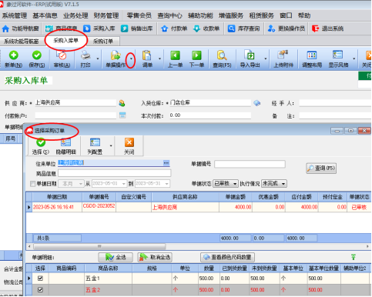Open 采购入库 shortcut in top toolbar
This screenshot has height=297, width=372.
(99, 28)
